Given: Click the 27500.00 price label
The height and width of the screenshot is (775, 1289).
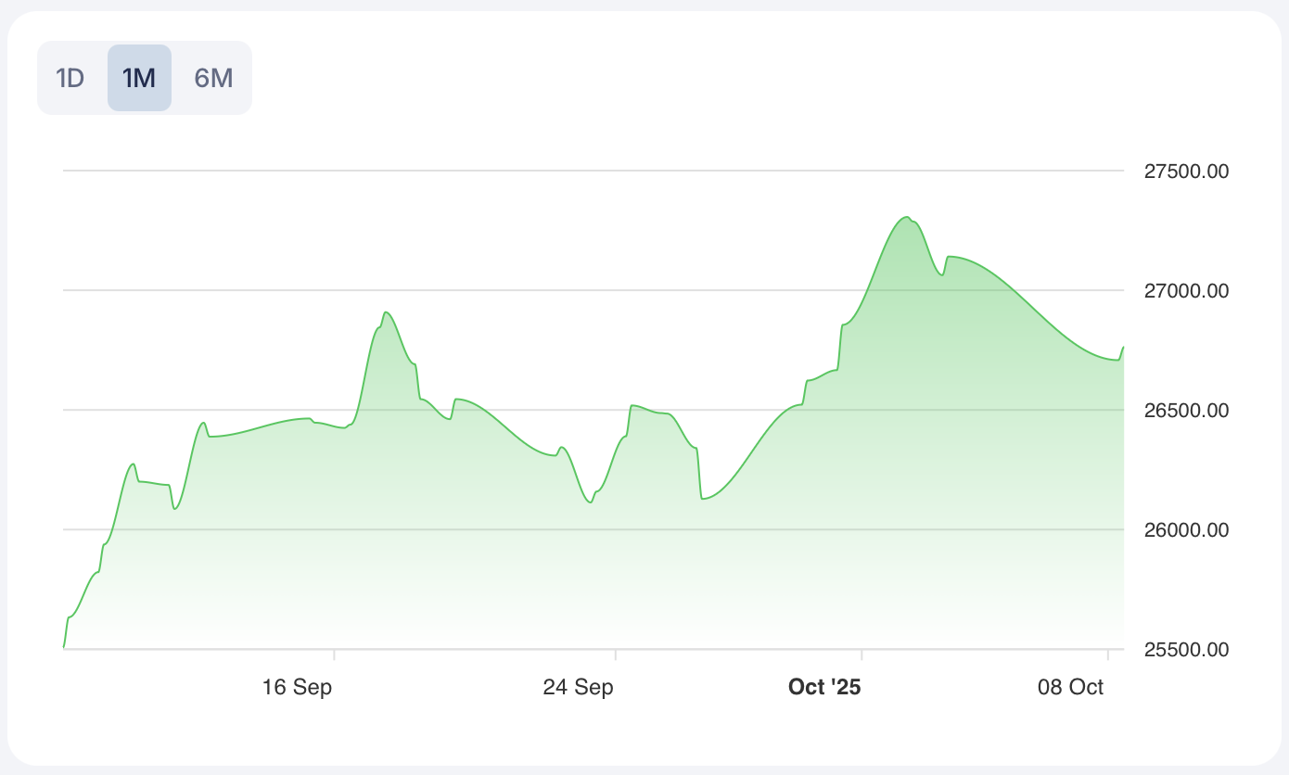Looking at the screenshot, I should click(x=1186, y=172).
